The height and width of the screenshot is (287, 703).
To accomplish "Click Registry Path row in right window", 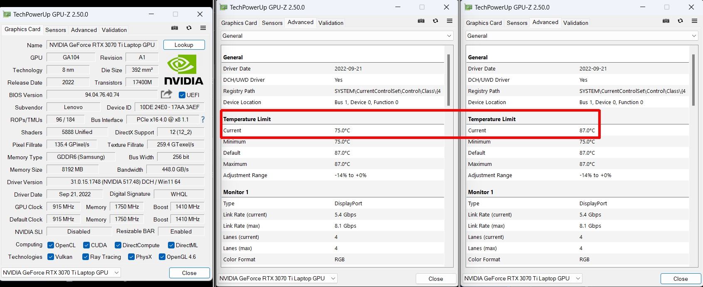I will (577, 91).
